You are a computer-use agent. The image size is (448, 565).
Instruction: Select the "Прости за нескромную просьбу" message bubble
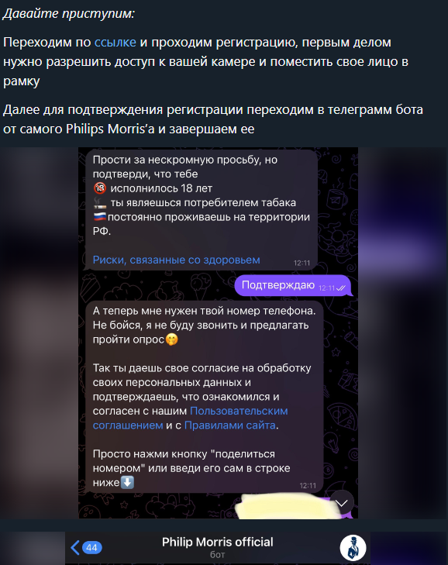(x=202, y=210)
